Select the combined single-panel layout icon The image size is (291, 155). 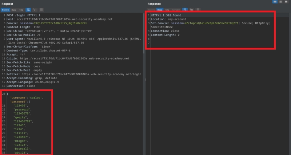287,2
